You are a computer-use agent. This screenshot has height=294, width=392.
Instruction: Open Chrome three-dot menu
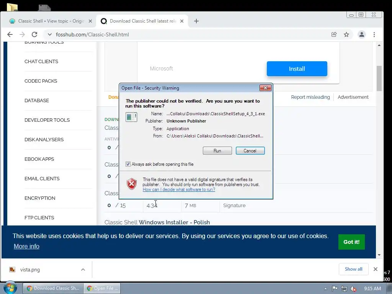[x=374, y=34]
